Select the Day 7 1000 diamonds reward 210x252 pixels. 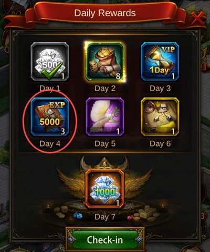pos(105,189)
